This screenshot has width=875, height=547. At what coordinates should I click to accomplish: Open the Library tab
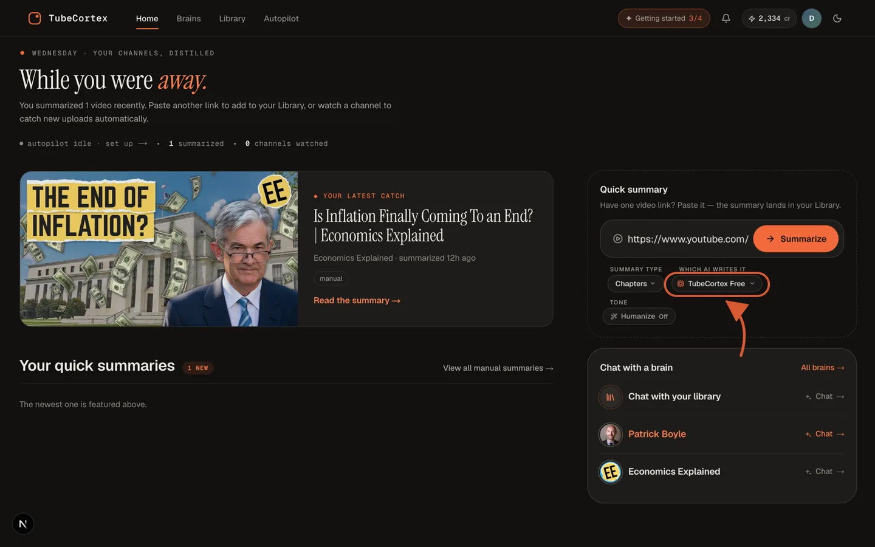click(x=232, y=19)
